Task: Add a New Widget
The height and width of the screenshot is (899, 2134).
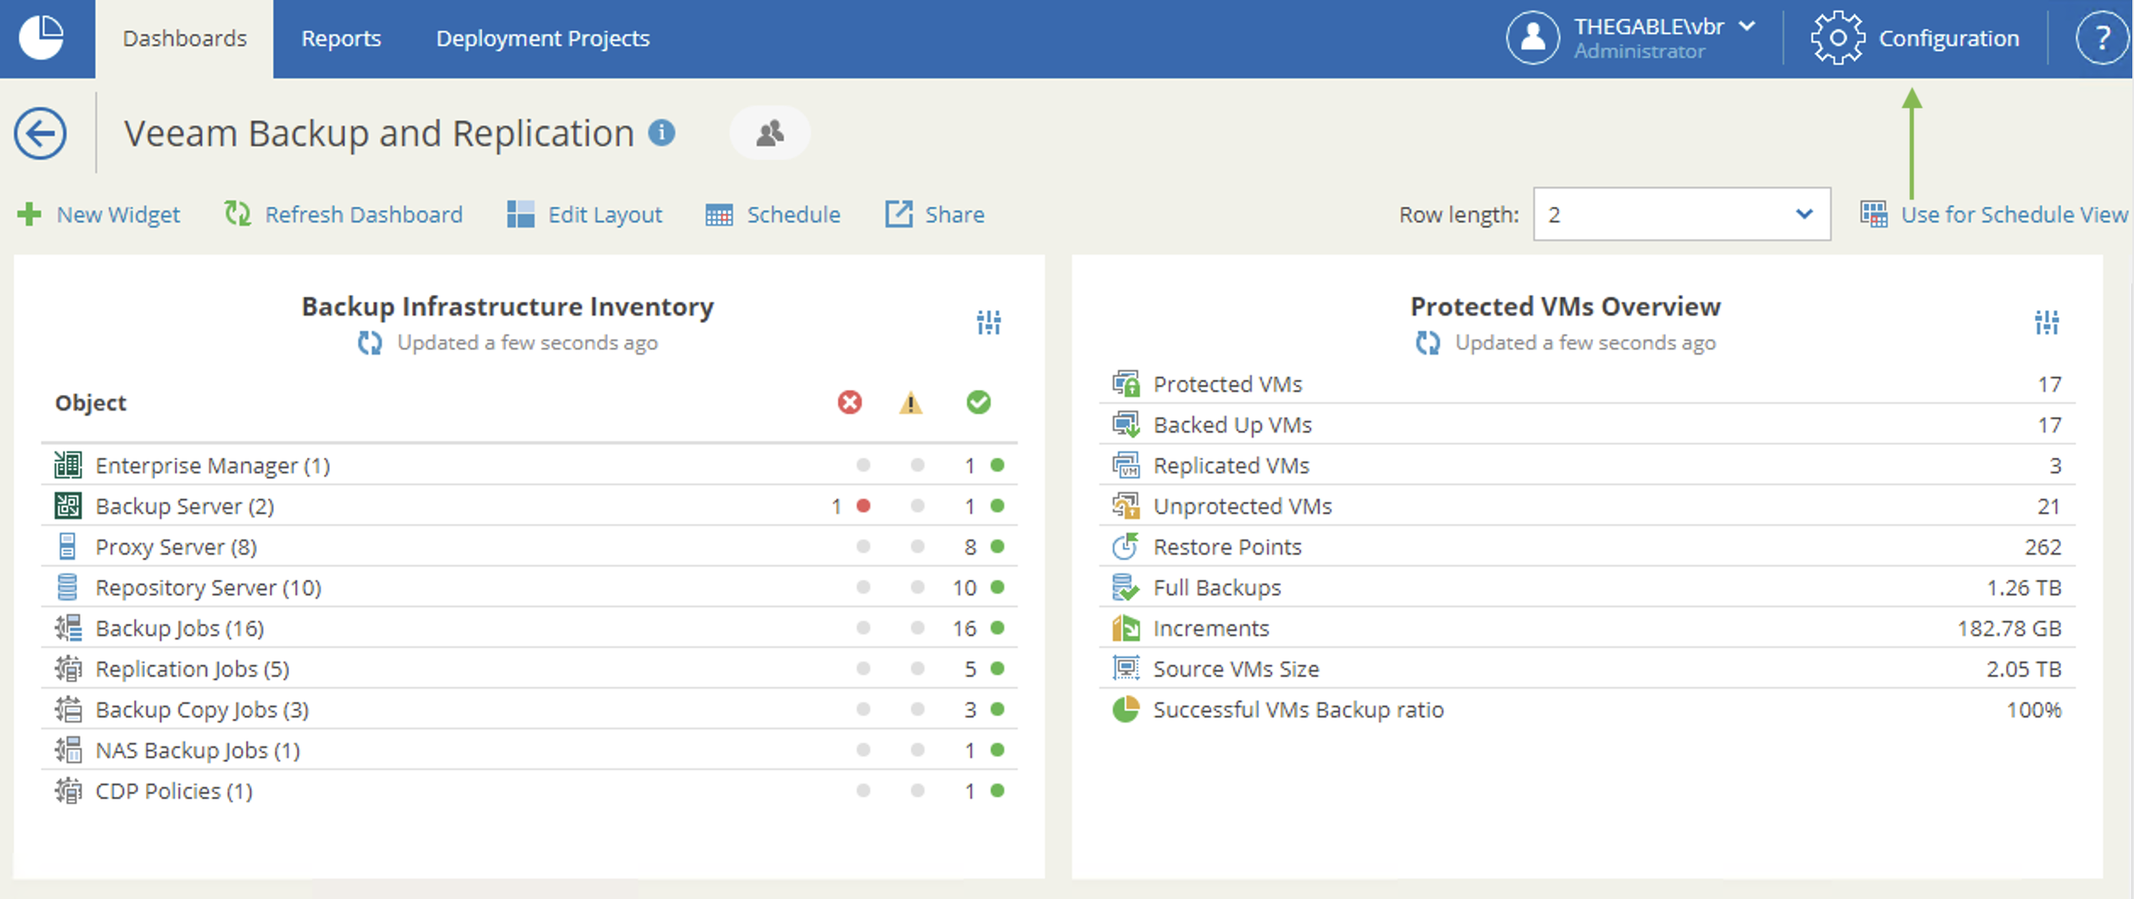Action: [118, 215]
